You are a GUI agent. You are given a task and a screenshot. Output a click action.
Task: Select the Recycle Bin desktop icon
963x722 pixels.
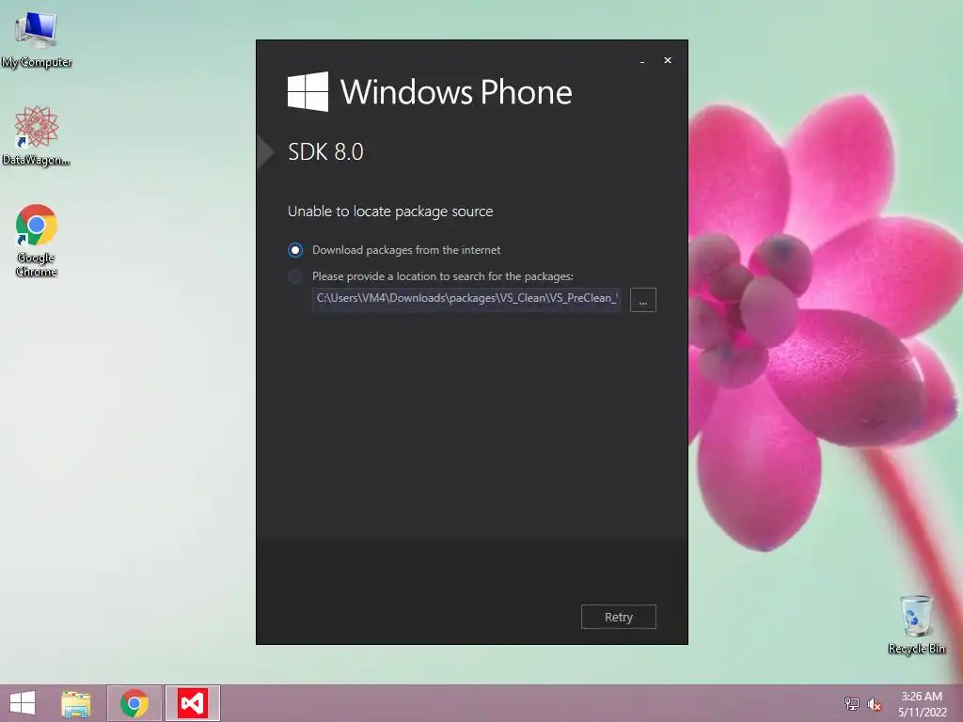click(x=916, y=624)
